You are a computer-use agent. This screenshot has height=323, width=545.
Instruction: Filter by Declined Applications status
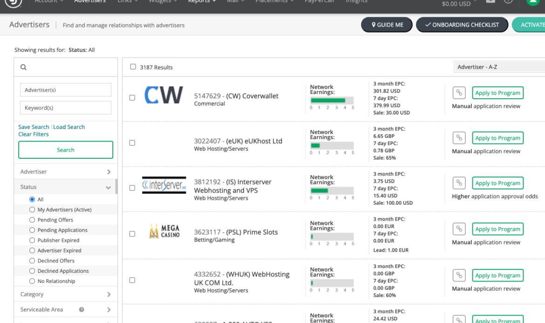[32, 271]
